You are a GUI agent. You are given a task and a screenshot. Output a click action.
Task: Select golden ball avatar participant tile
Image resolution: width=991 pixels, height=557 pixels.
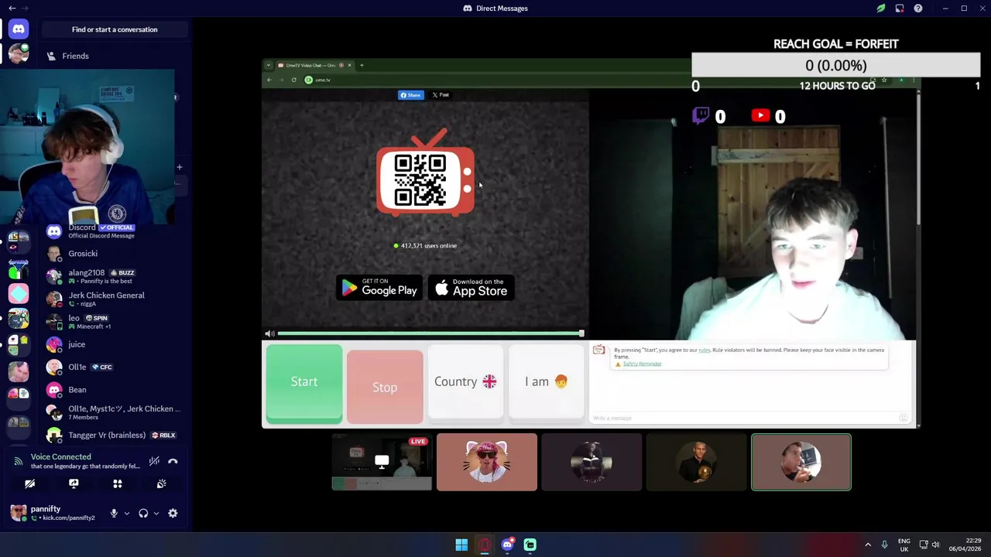click(696, 462)
